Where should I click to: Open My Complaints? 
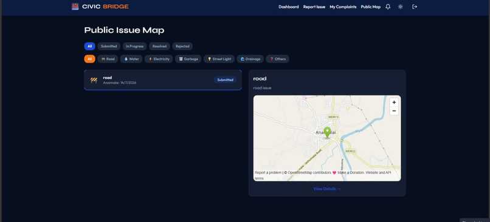(343, 7)
